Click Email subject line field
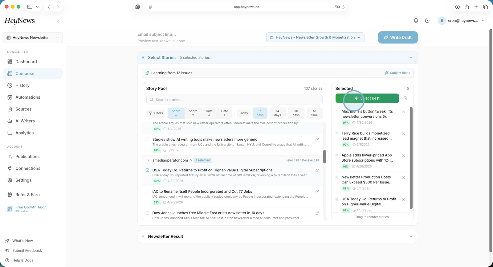The width and height of the screenshot is (493, 267). click(157, 34)
